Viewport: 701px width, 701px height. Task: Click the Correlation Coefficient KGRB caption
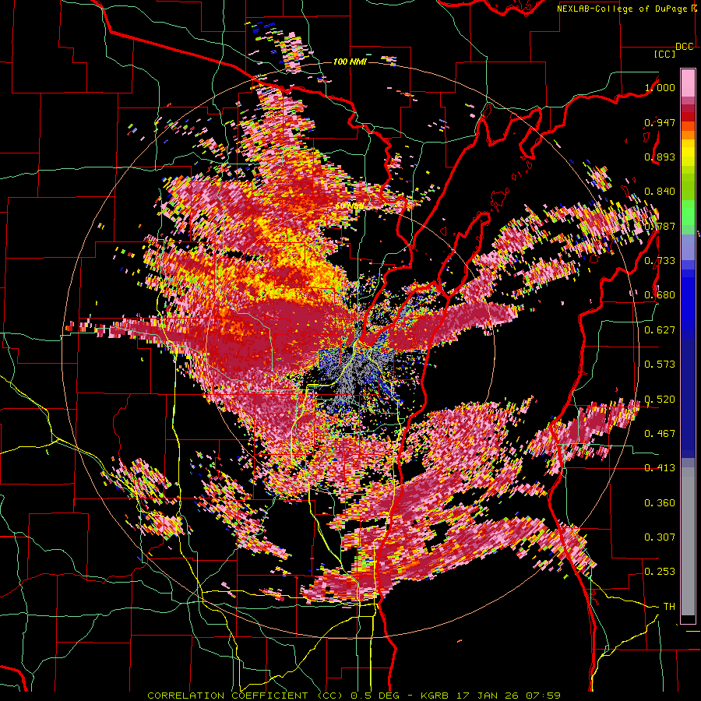[354, 696]
